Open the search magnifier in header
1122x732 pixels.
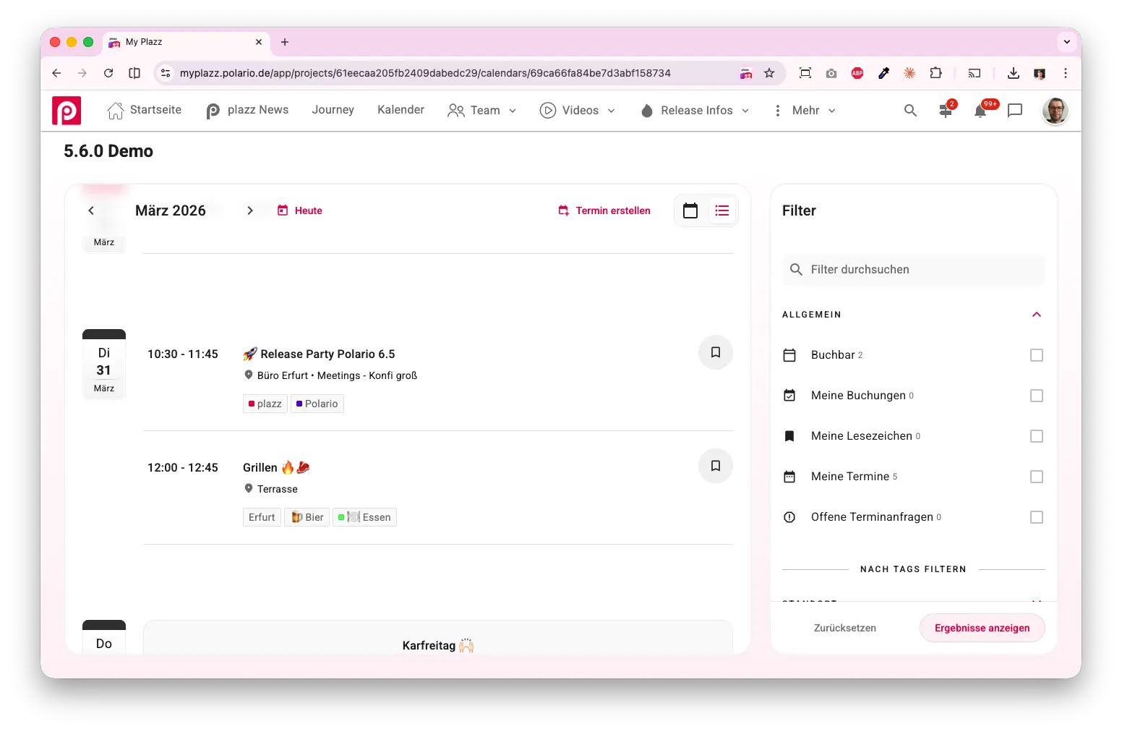(x=910, y=111)
